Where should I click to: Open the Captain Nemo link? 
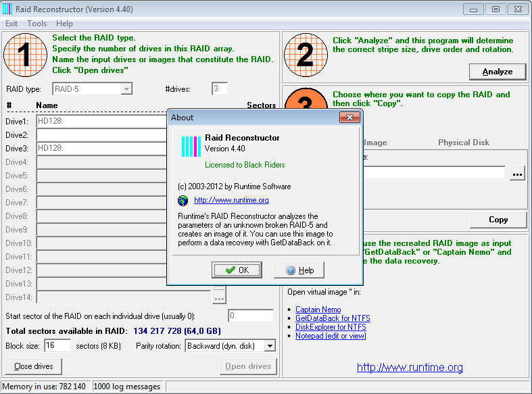(318, 310)
